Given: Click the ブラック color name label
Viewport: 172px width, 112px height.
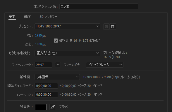Looking at the screenshot, I should click(x=64, y=107).
